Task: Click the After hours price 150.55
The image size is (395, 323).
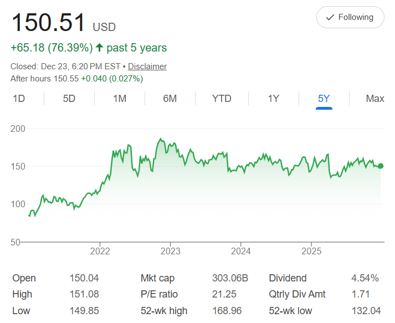Action: [x=67, y=79]
